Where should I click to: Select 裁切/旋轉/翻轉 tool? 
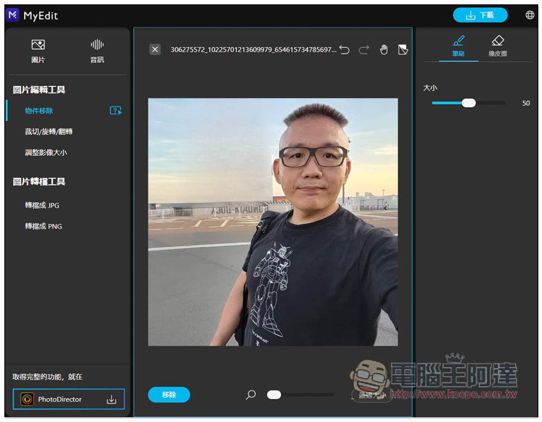point(49,132)
